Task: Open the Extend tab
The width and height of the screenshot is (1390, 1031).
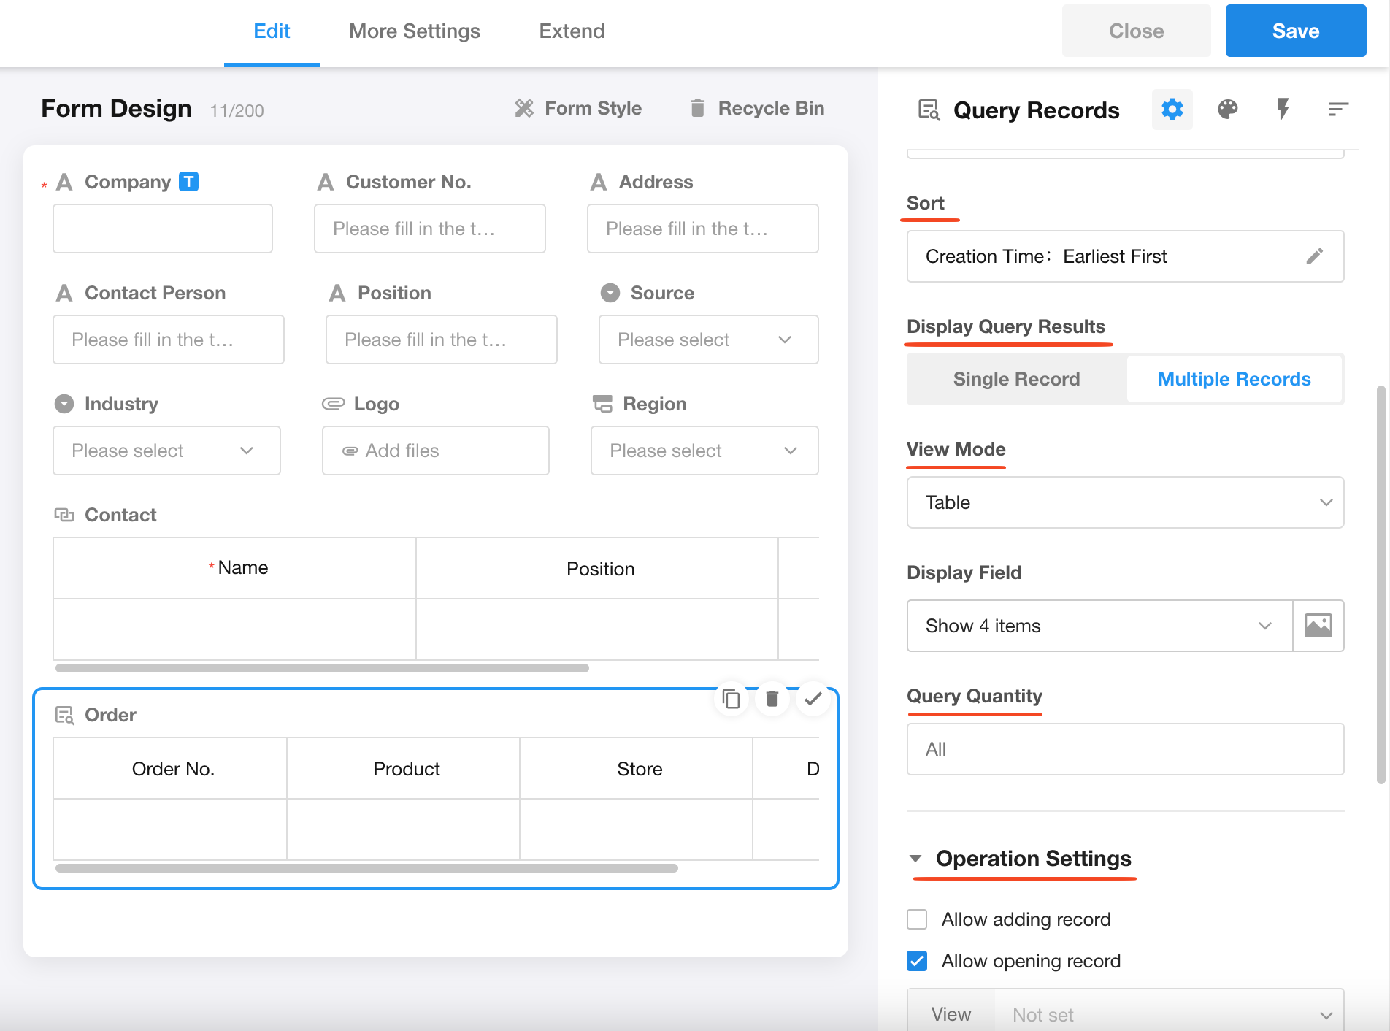Action: [572, 31]
